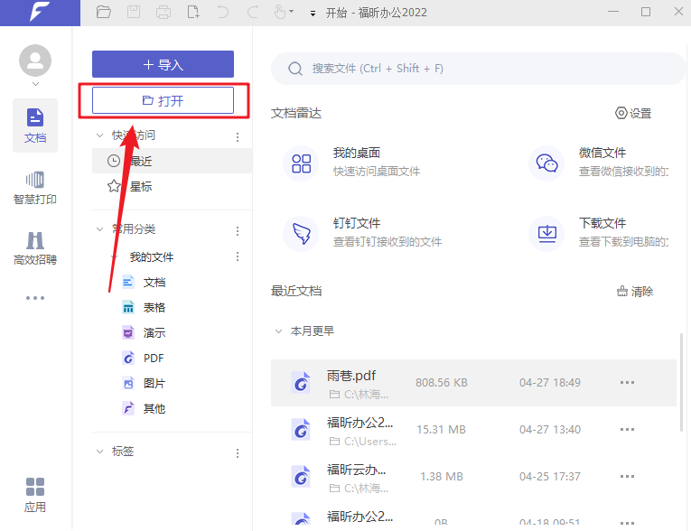Click the 搜索文件 search field
The image size is (691, 531).
coord(479,69)
